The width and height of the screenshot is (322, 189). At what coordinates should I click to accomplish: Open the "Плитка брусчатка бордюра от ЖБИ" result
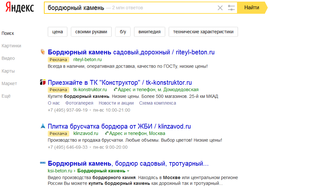tap(119, 126)
